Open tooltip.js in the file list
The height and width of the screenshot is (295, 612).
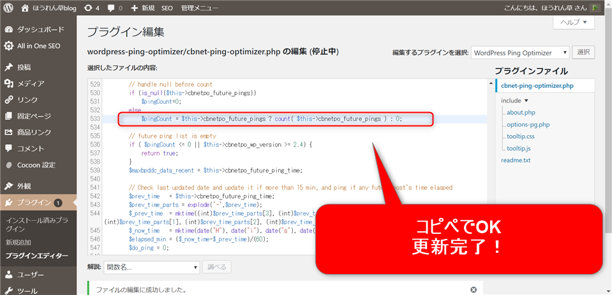point(518,148)
